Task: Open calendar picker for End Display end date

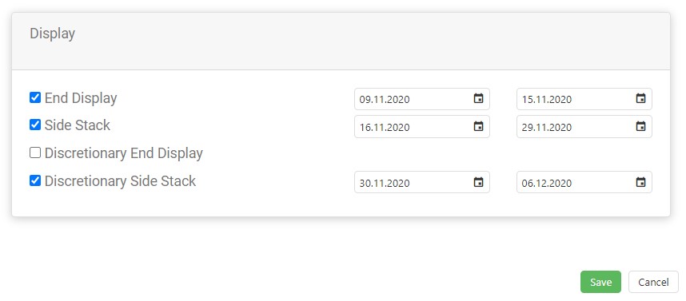Action: [x=640, y=99]
